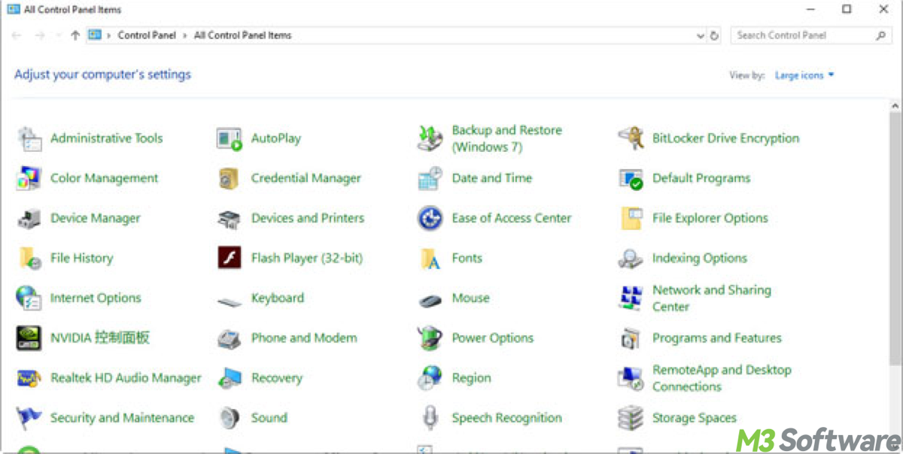Open Phone and Modem icon
The width and height of the screenshot is (903, 454).
[x=230, y=338]
